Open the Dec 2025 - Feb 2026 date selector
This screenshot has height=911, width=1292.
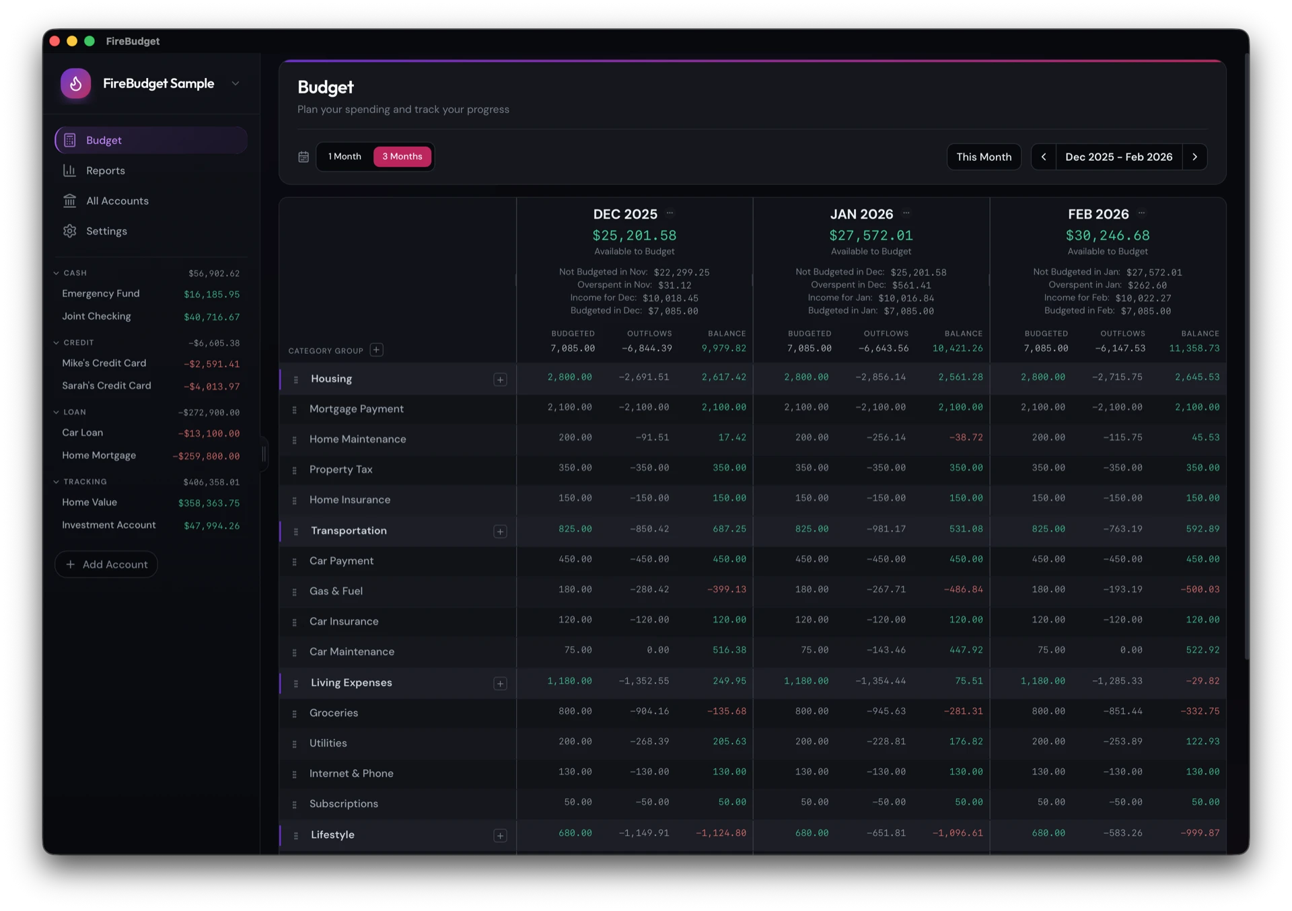(1118, 156)
